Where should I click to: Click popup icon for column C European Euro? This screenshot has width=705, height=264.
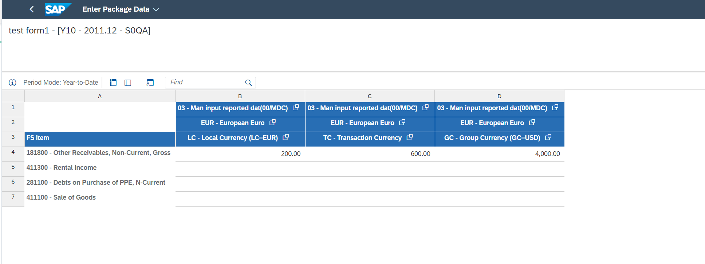point(402,123)
